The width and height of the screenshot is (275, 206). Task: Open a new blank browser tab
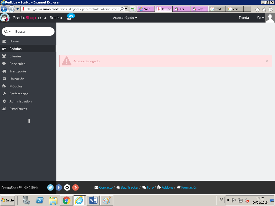(247, 9)
